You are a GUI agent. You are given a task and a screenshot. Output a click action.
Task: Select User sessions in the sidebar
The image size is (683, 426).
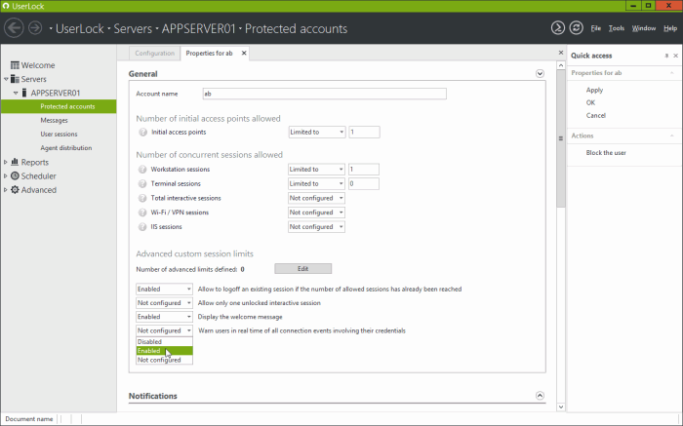(59, 134)
